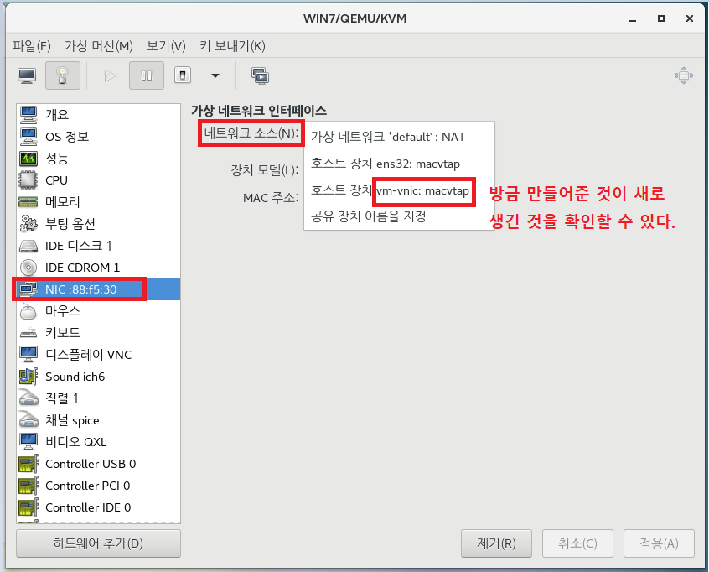Open the 파일(F) menu

coord(31,45)
